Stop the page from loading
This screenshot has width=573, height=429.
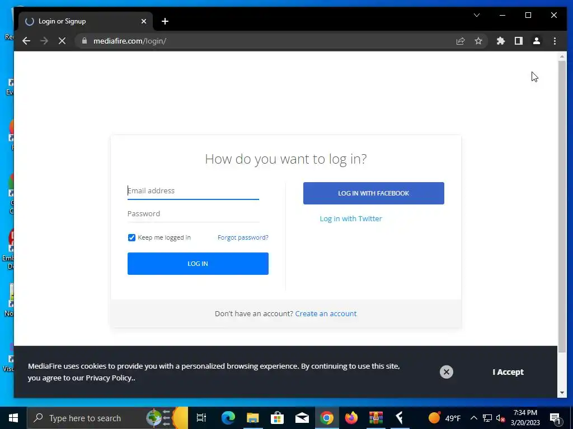[x=62, y=41]
